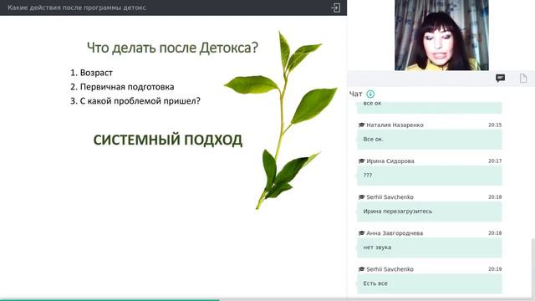This screenshot has height=301, width=535.
Task: Click the role icon next to Анна Завгороднева
Action: [361, 233]
